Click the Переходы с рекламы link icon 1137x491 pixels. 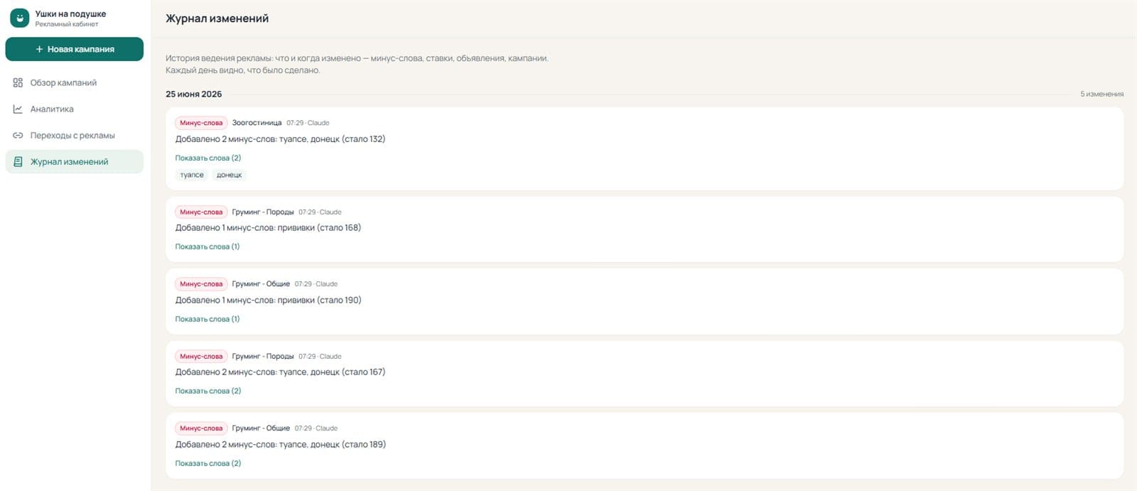tap(18, 135)
